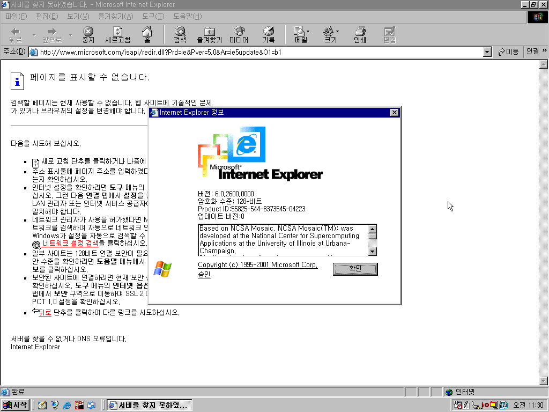549x412 pixels.
Task: Open the 편집(E) menu
Action: point(47,17)
